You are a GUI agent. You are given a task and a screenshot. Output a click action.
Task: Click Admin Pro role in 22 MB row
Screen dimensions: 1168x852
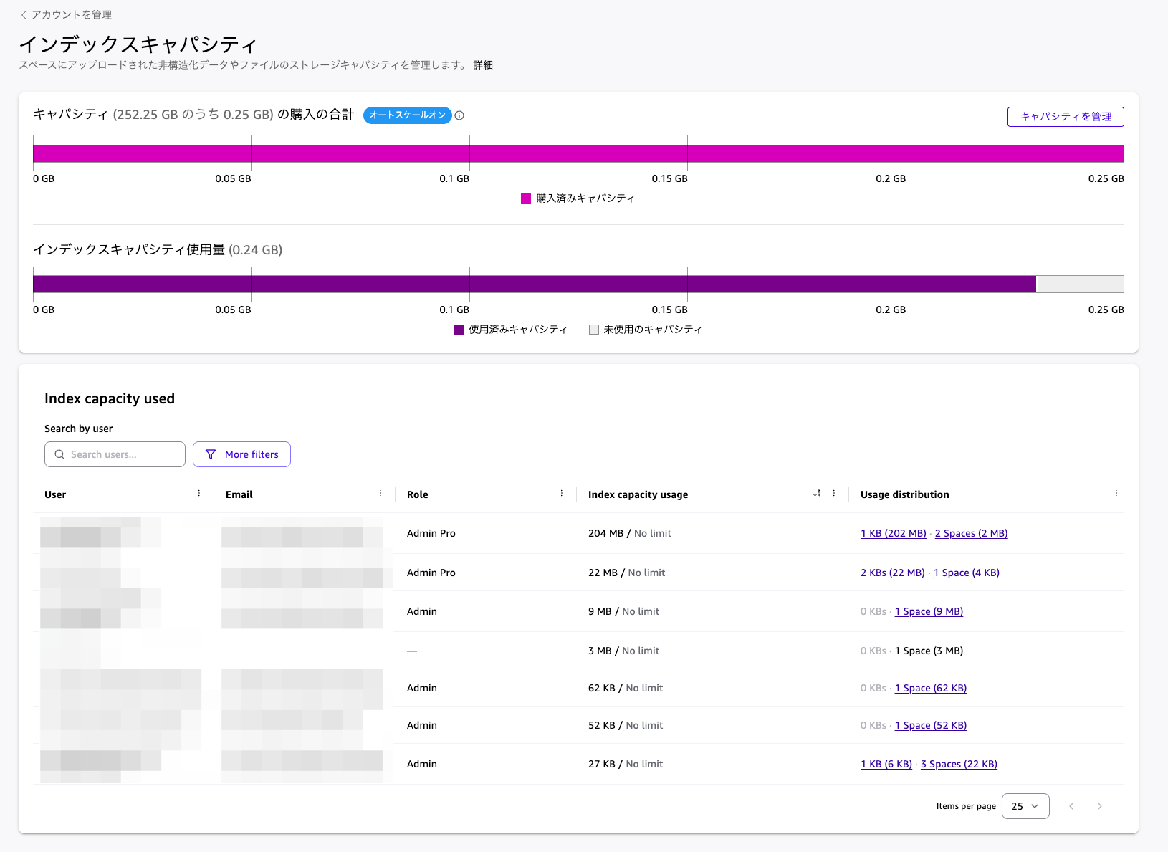click(x=431, y=573)
